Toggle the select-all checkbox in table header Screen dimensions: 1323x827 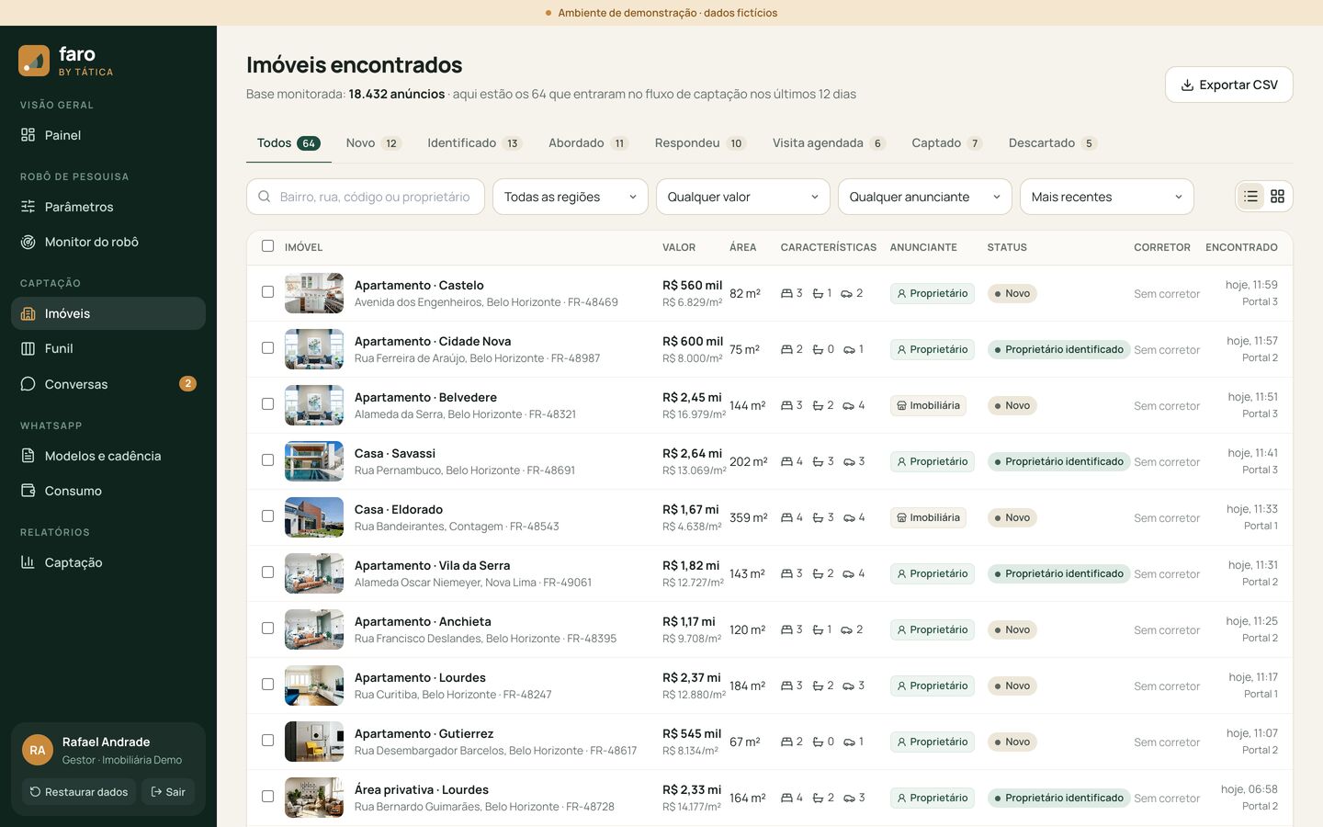(x=267, y=246)
